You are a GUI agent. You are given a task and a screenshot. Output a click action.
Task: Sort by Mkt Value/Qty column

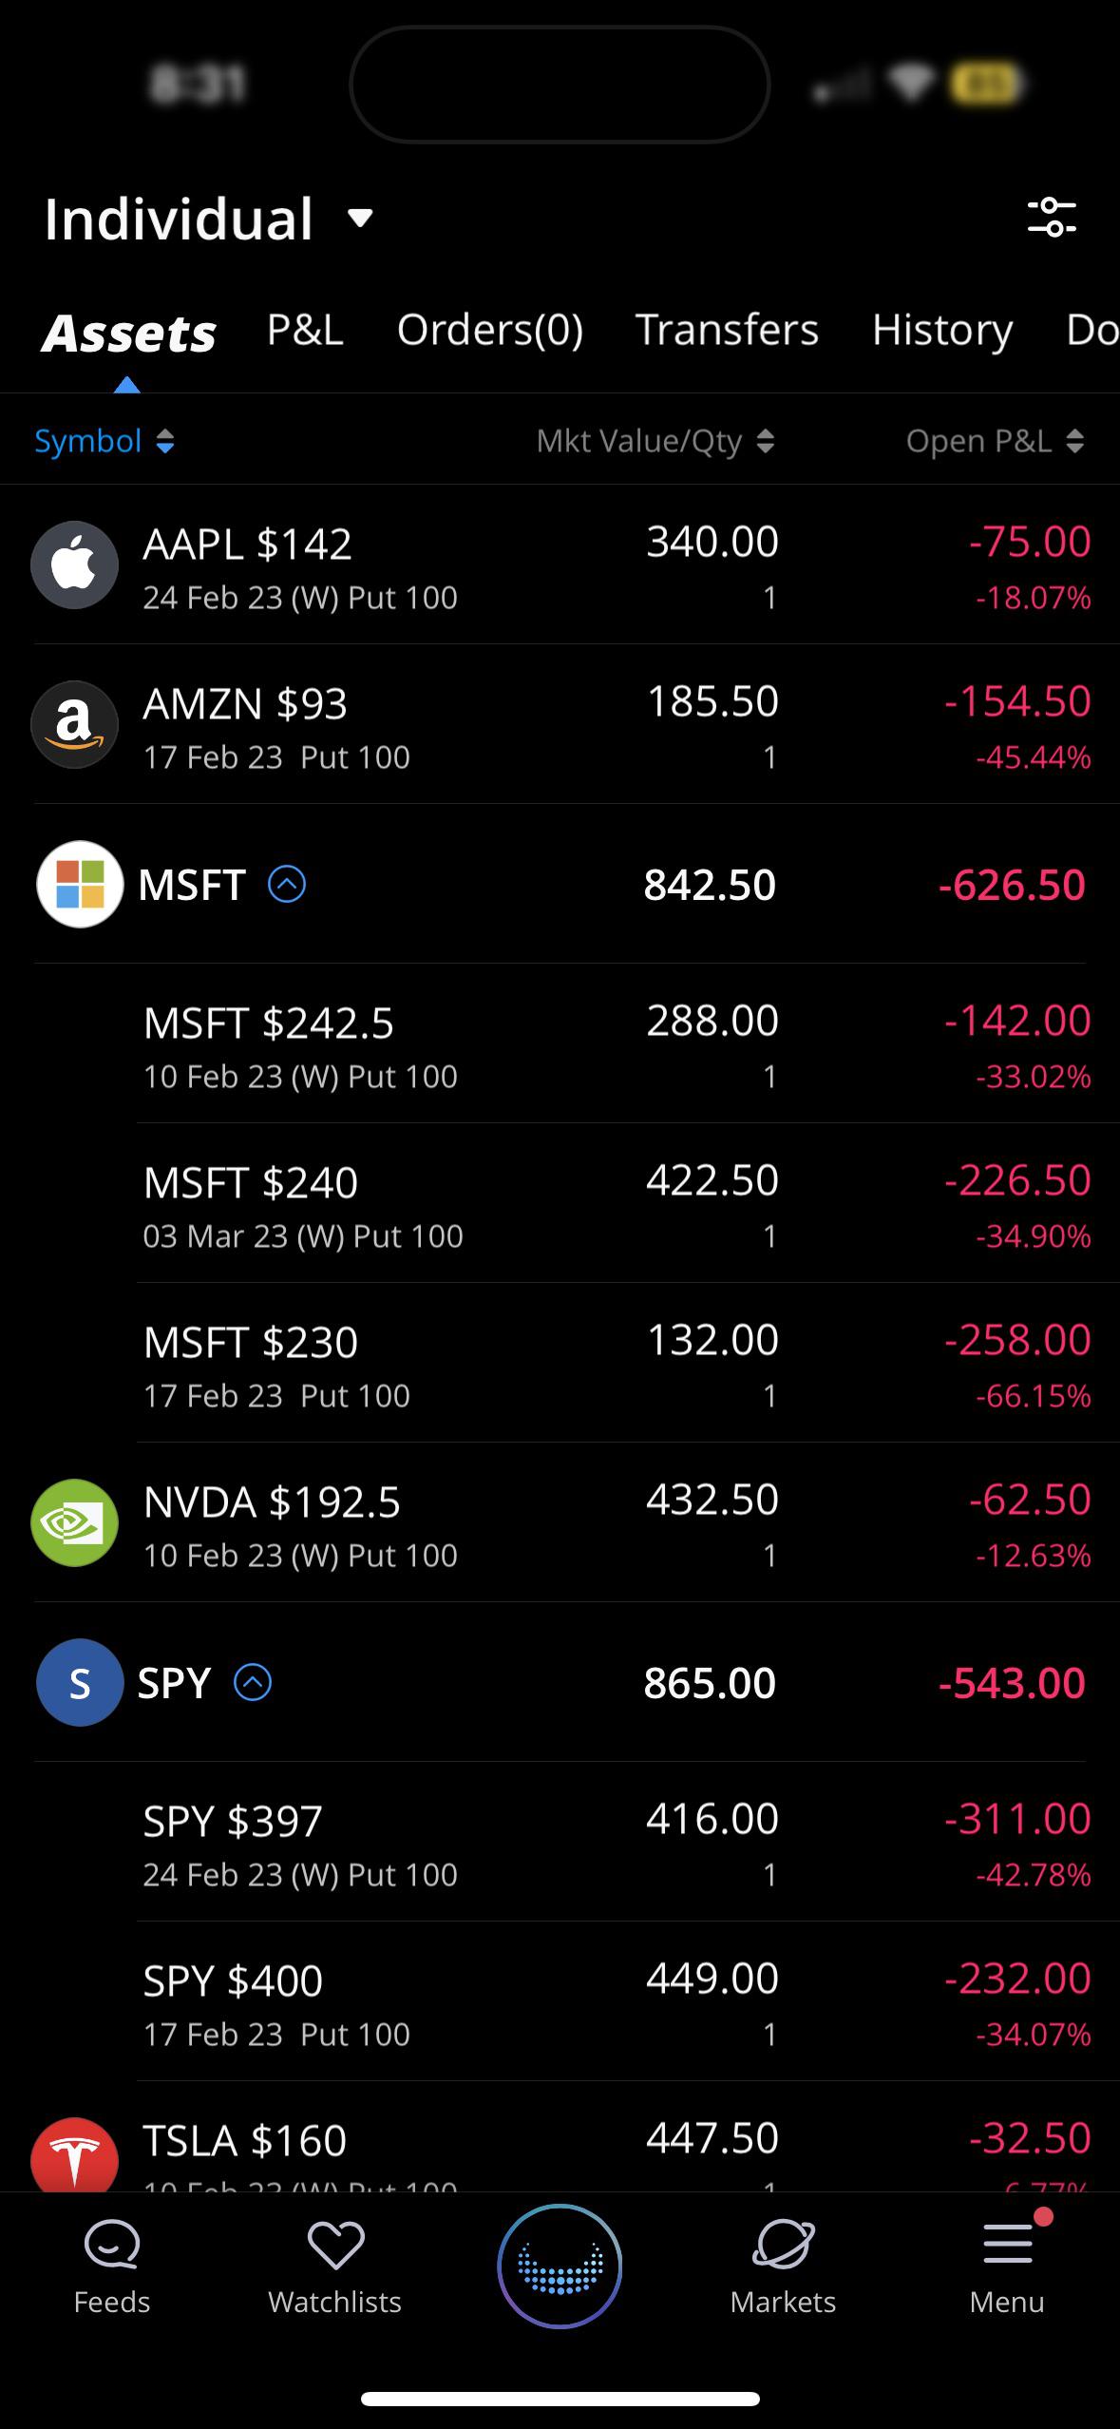[x=655, y=441]
